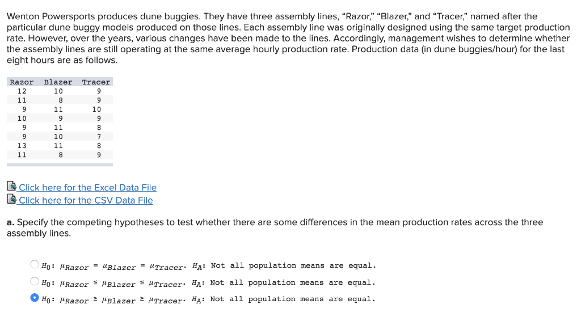The image size is (581, 317).
Task: Click the second option's H0 hypothesis text
Action: tap(113, 284)
